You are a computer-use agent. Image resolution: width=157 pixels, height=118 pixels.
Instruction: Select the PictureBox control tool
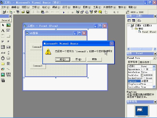pos(8,25)
